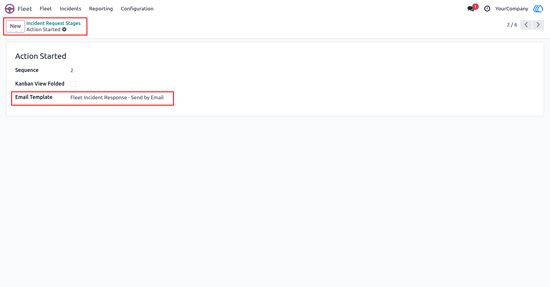Edit the Sequence value 2
The width and height of the screenshot is (550, 287).
pos(72,70)
